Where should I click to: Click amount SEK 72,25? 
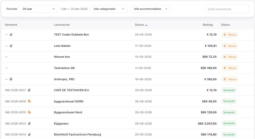pos(210,57)
